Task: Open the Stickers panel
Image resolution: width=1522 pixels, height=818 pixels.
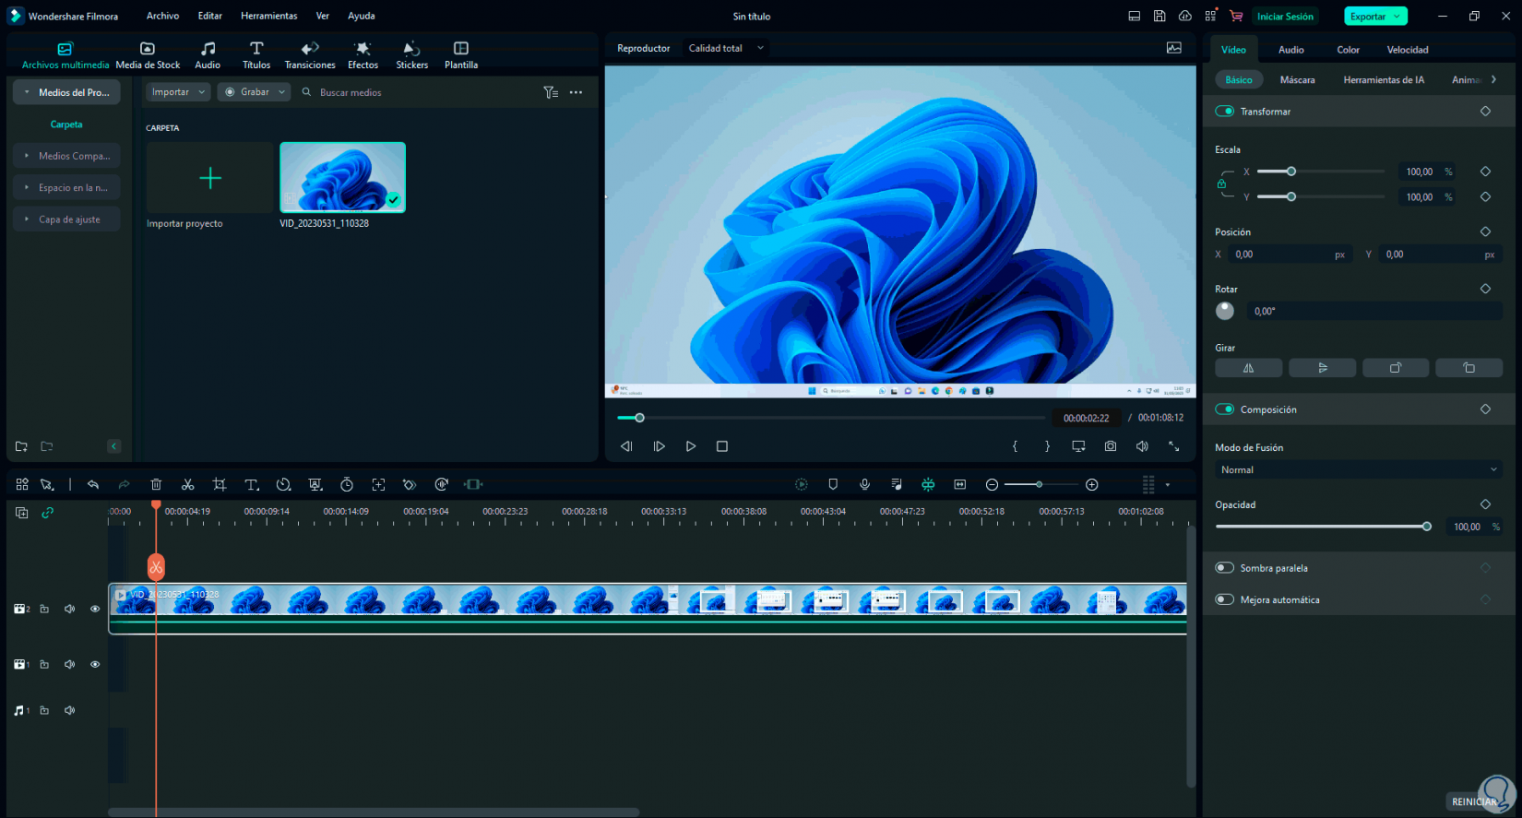Action: (x=411, y=55)
